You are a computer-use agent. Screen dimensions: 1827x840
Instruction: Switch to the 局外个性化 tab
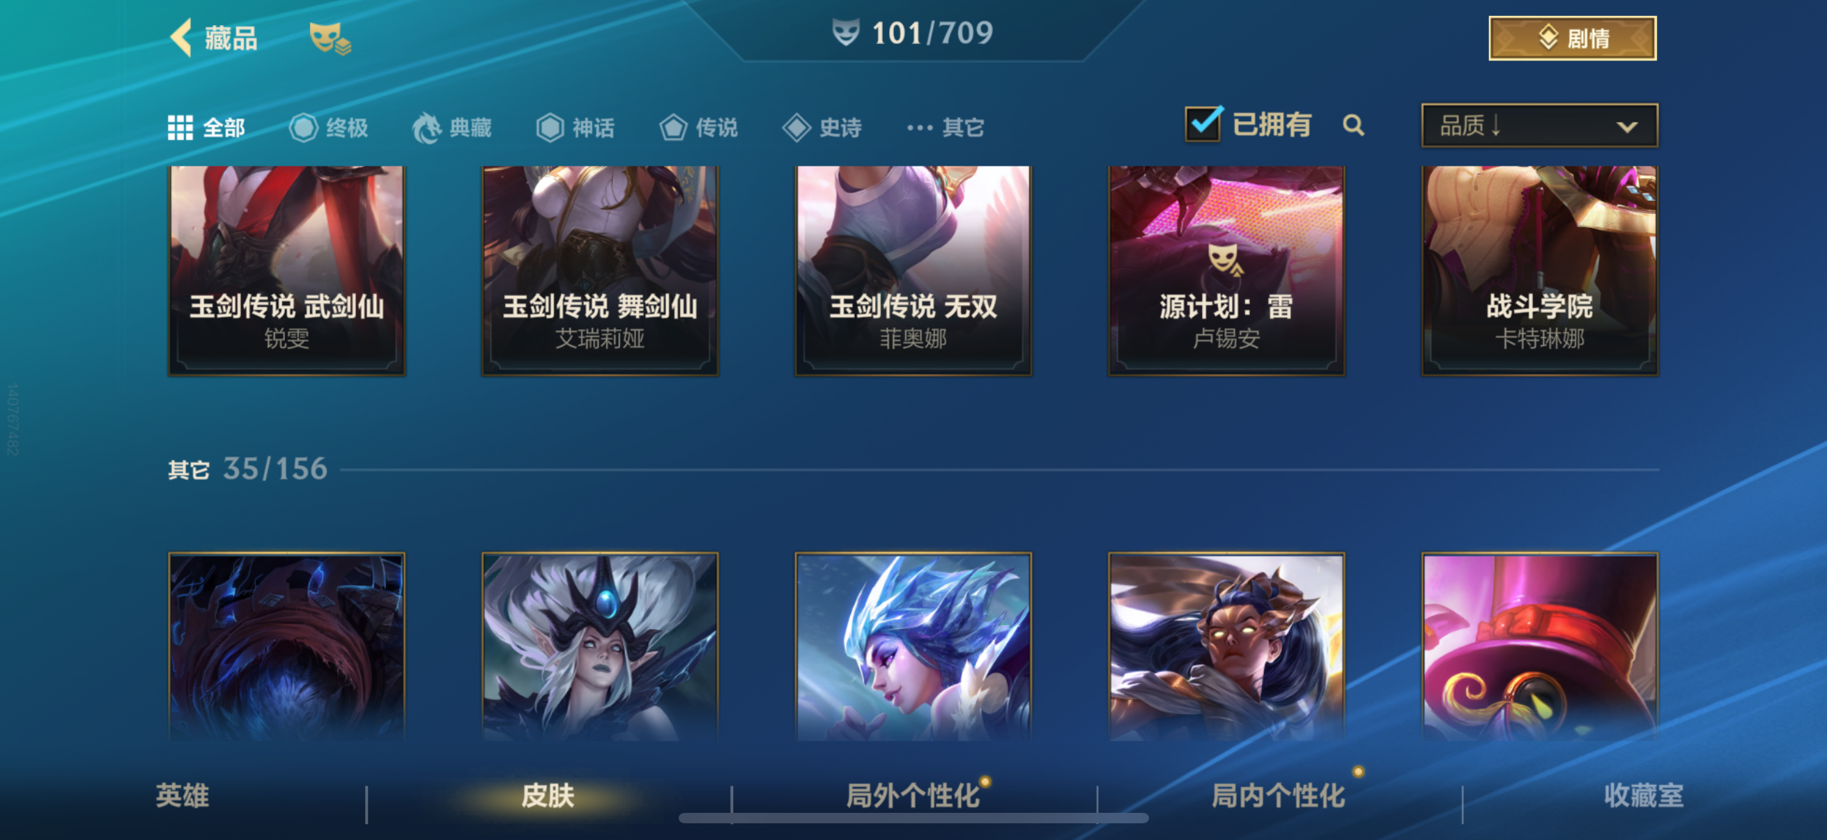tap(913, 795)
